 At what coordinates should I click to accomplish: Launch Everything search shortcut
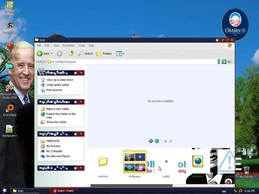pos(10,110)
